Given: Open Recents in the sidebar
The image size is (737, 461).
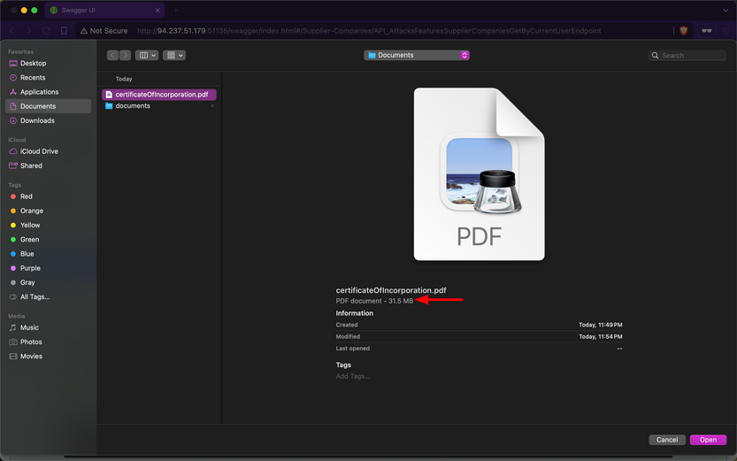Looking at the screenshot, I should click(x=33, y=78).
